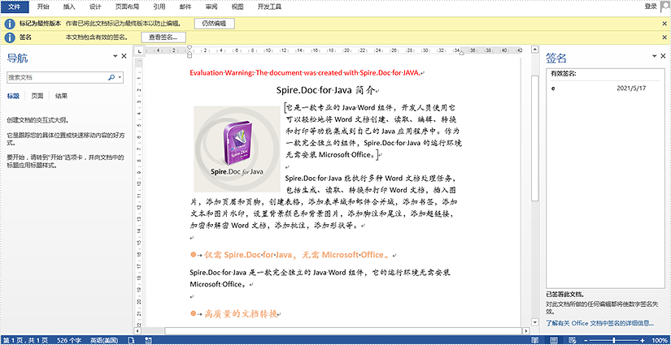The width and height of the screenshot is (671, 345).
Task: Click the proofing status icon in status bar
Action: [132, 340]
